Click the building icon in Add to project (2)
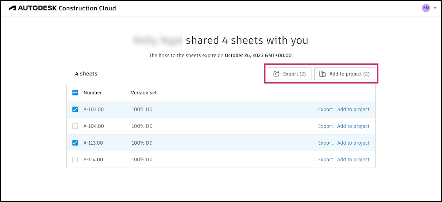 [x=323, y=74]
